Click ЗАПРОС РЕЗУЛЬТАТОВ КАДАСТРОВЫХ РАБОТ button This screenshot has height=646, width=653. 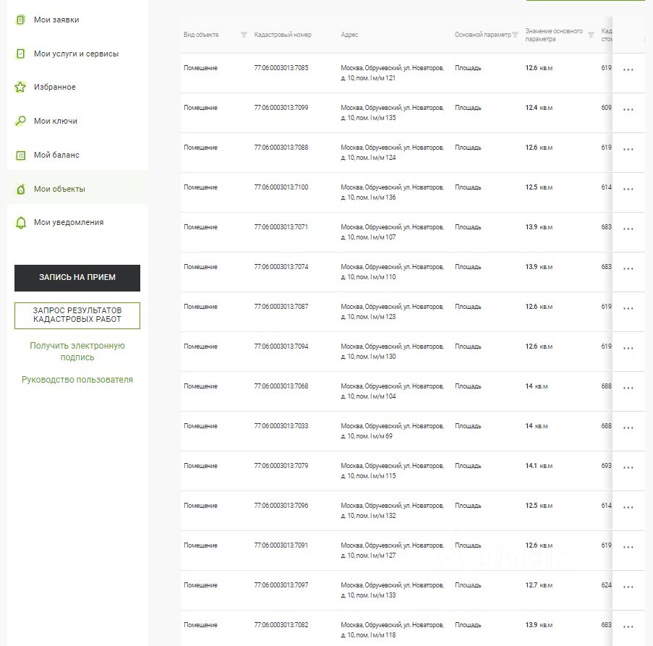click(77, 315)
